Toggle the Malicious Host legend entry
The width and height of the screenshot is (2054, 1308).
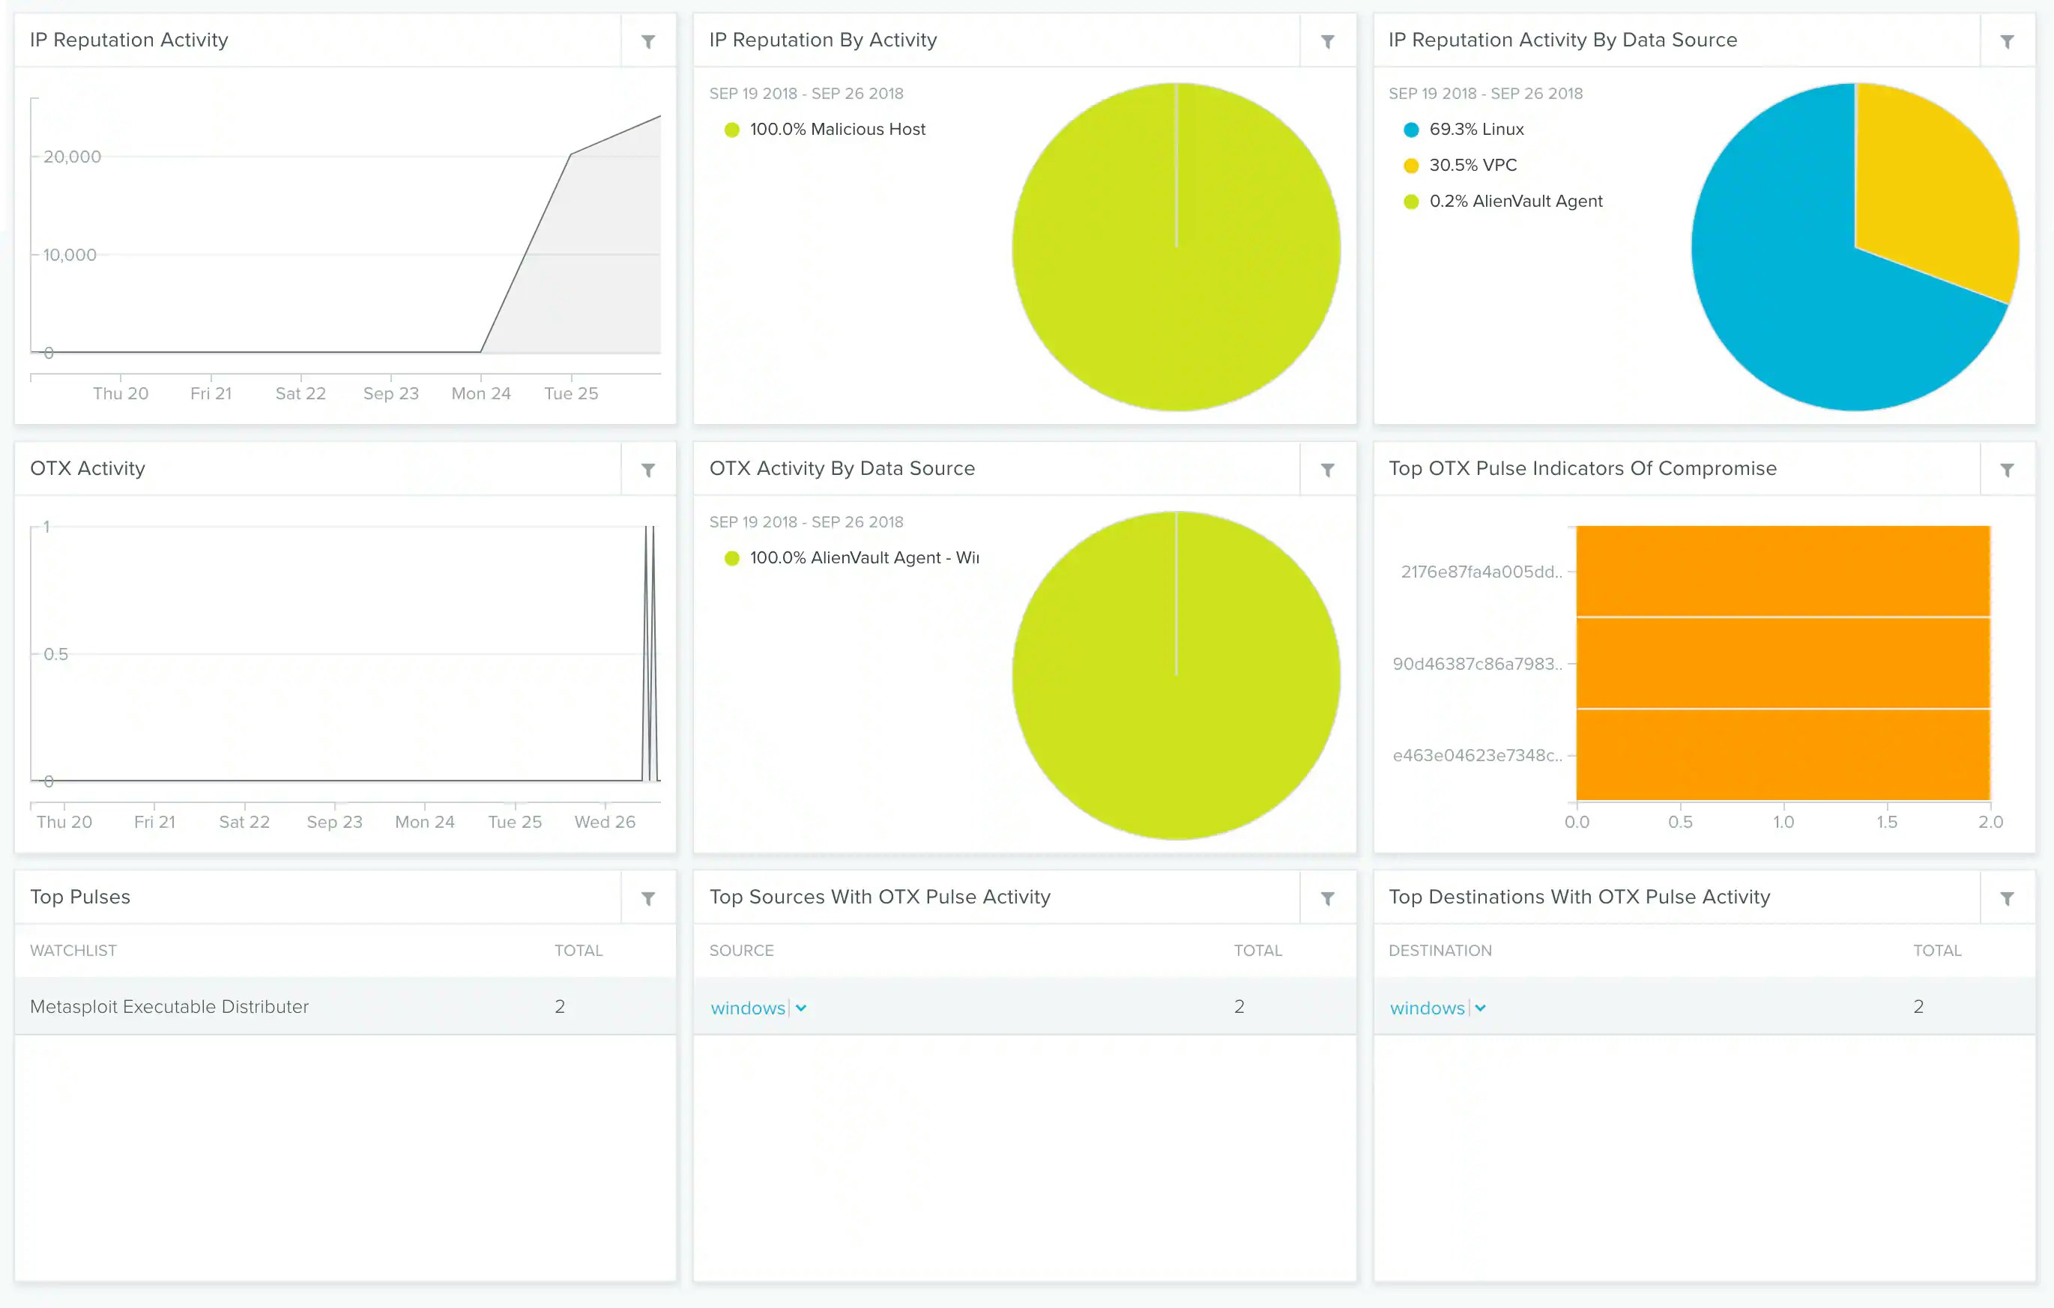point(836,130)
